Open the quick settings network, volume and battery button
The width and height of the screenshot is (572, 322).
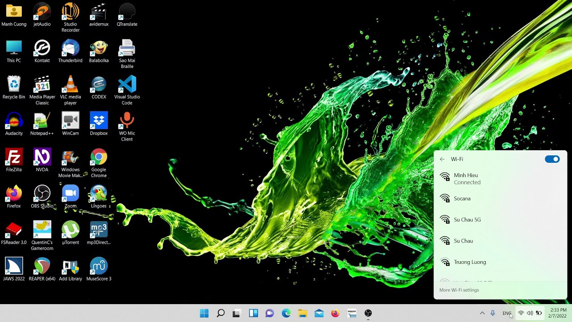530,313
